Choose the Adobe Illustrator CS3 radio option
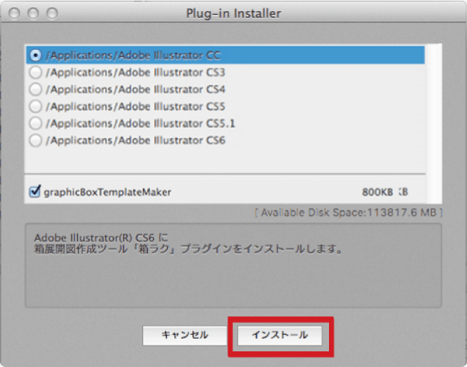This screenshot has height=367, width=467. pos(35,72)
